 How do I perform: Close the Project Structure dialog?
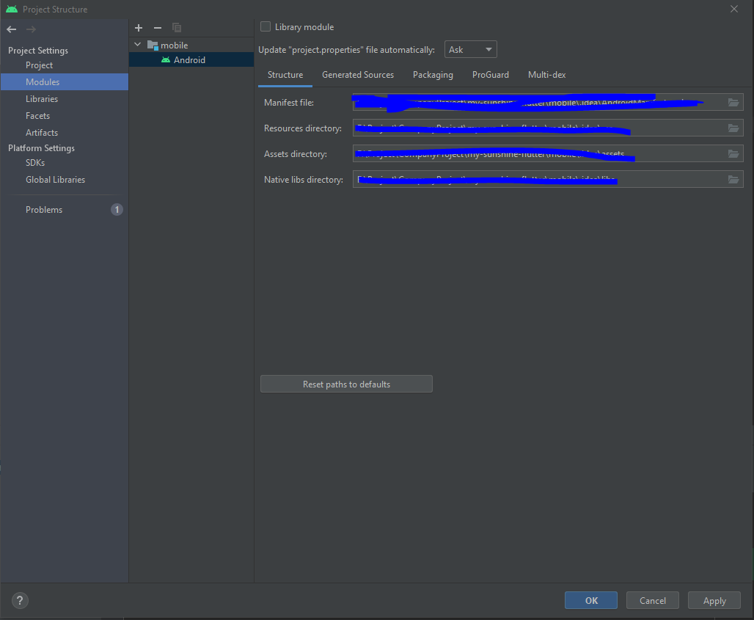tap(733, 9)
